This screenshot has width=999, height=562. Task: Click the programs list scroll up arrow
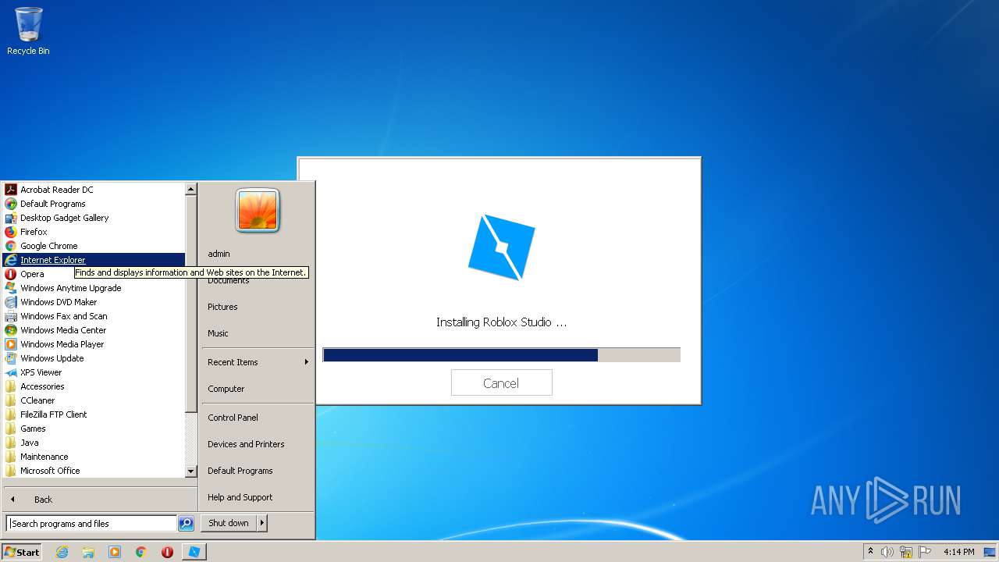[190, 189]
